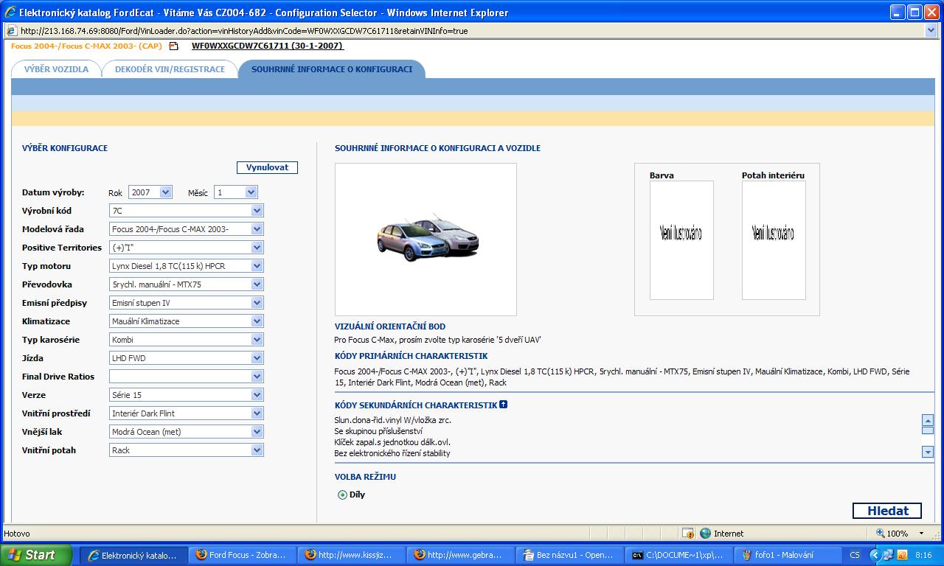
Task: Open the Ford Focus Firefox taskbar item
Action: point(241,555)
